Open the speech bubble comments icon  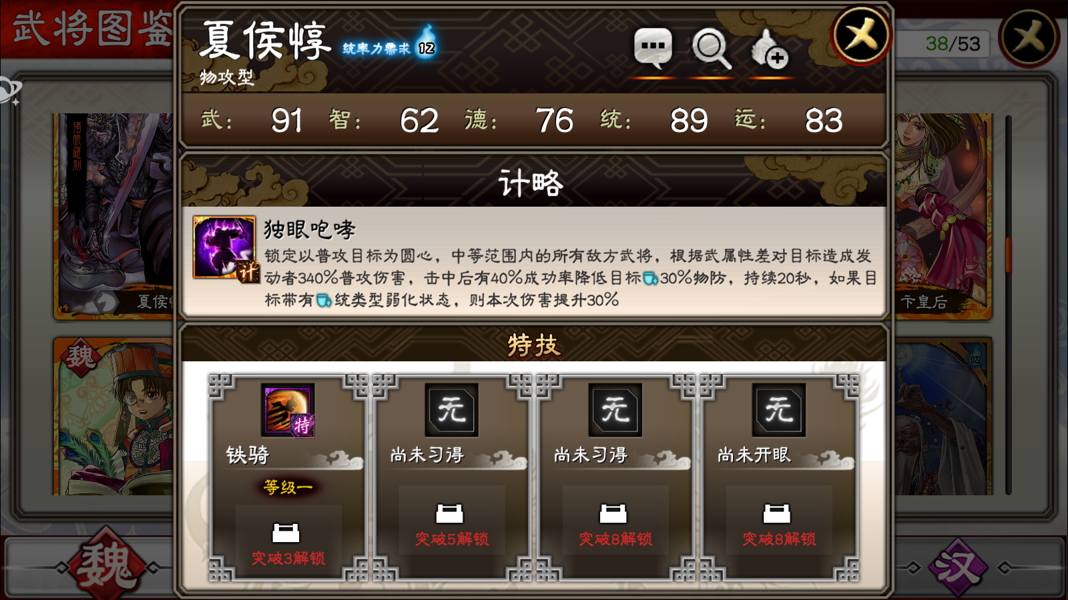pos(652,48)
